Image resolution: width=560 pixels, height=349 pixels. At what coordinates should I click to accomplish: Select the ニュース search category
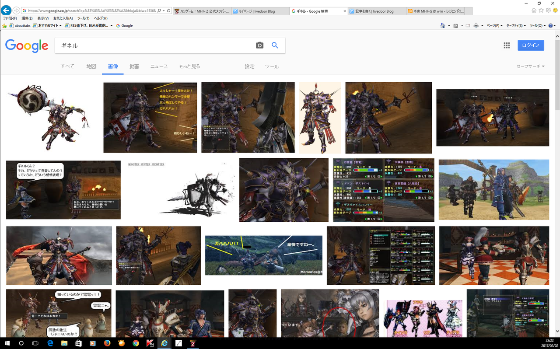(159, 66)
